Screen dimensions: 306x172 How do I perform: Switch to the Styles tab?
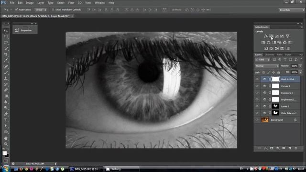(x=288, y=55)
